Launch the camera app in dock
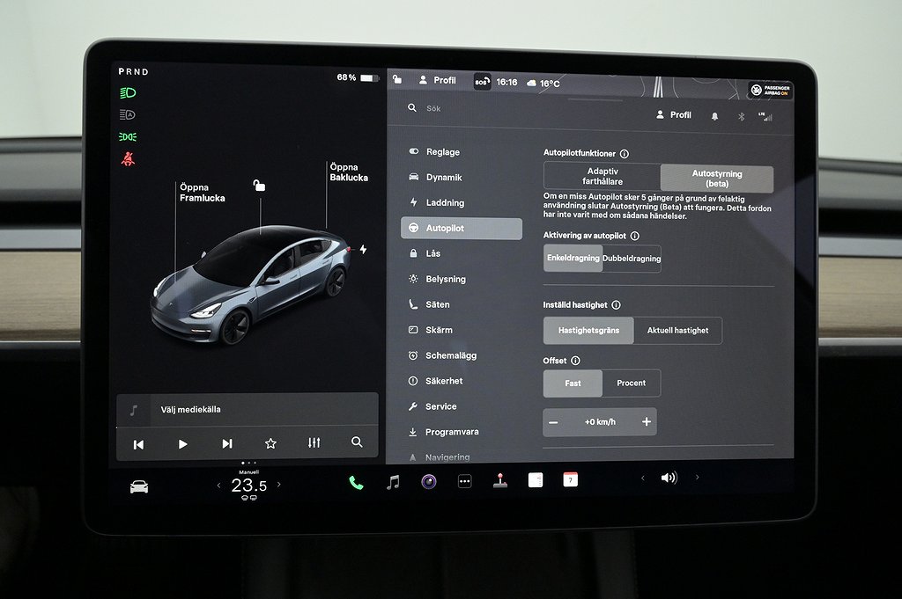 [x=429, y=481]
